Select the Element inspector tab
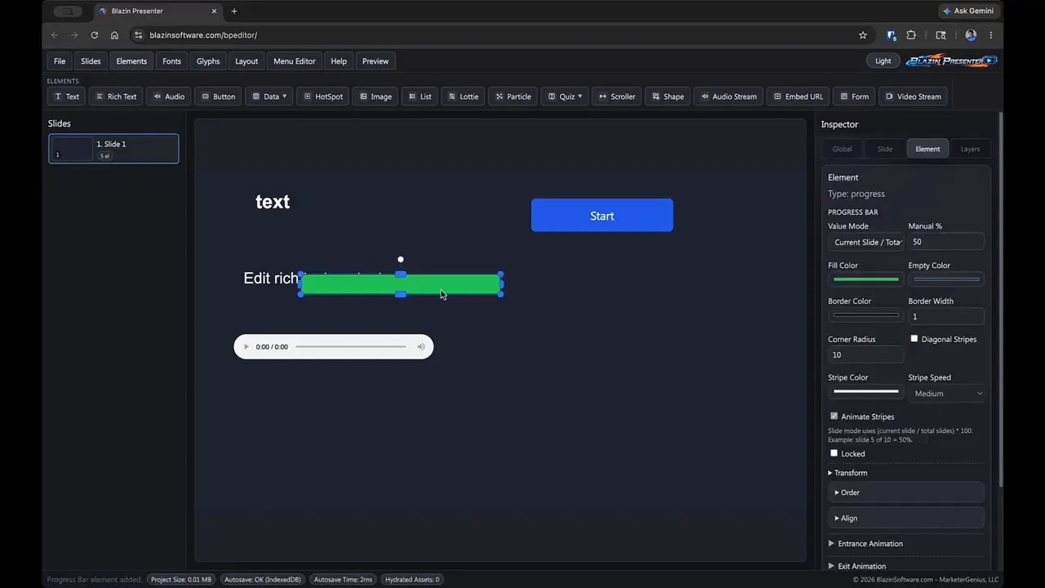Viewport: 1045px width, 588px height. (927, 149)
